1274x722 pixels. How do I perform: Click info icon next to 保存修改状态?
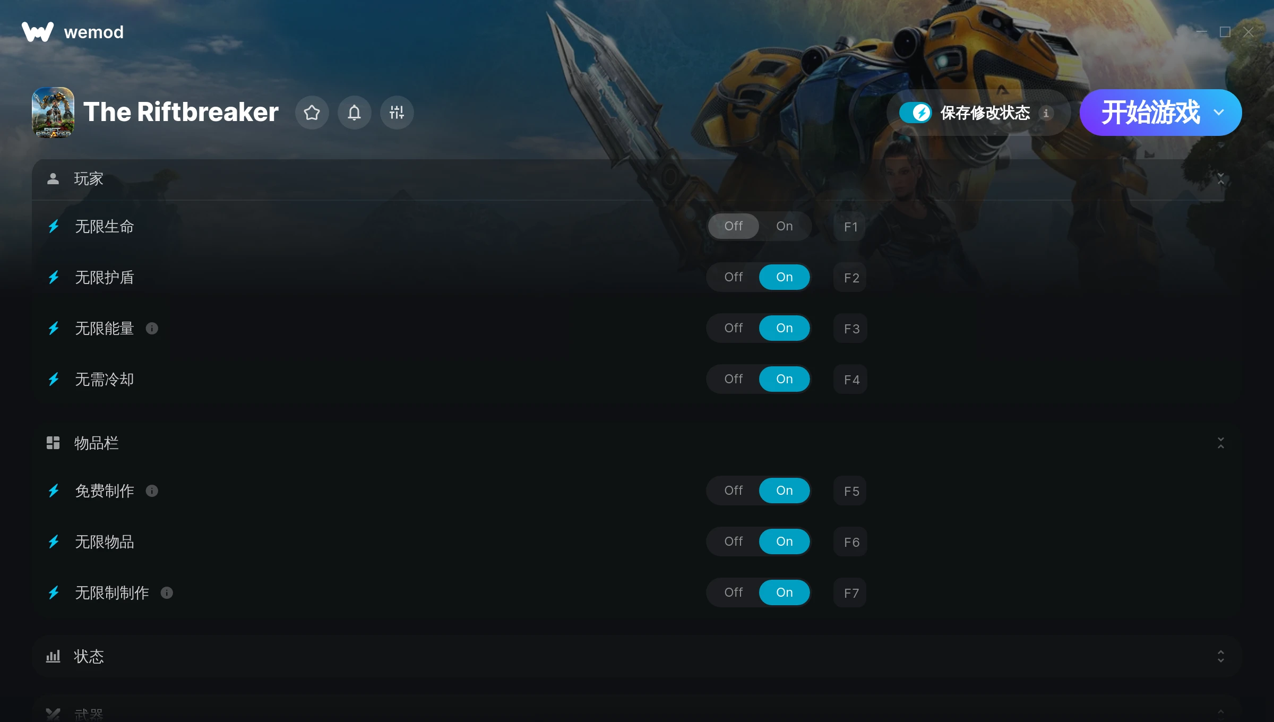tap(1046, 113)
